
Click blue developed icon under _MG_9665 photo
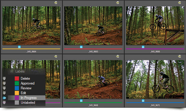pos(81,47)
